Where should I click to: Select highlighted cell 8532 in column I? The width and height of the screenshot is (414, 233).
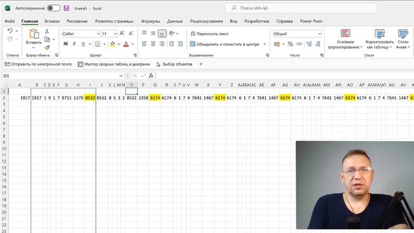(x=90, y=98)
